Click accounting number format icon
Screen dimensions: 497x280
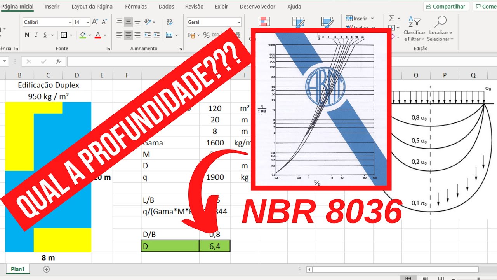[x=191, y=35]
